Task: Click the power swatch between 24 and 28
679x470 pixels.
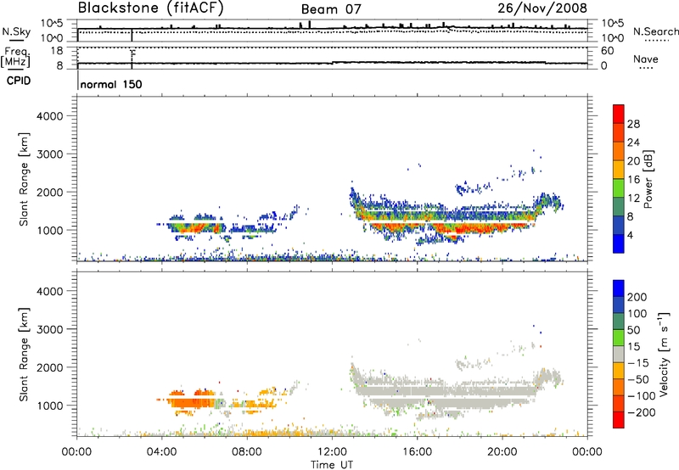Action: tap(619, 132)
